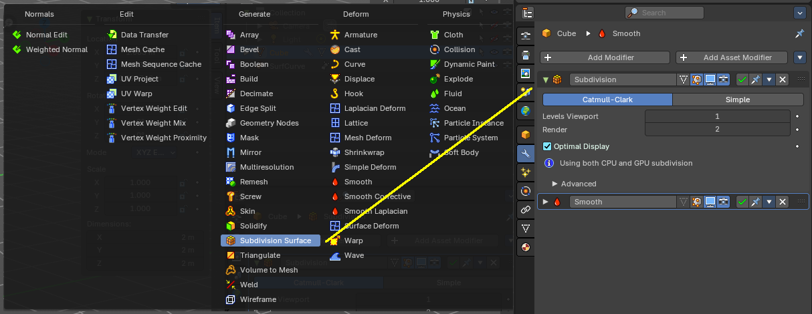Screen dimensions: 812x314
Task: Click animate dot beside Levels Viewport
Action: coord(797,116)
